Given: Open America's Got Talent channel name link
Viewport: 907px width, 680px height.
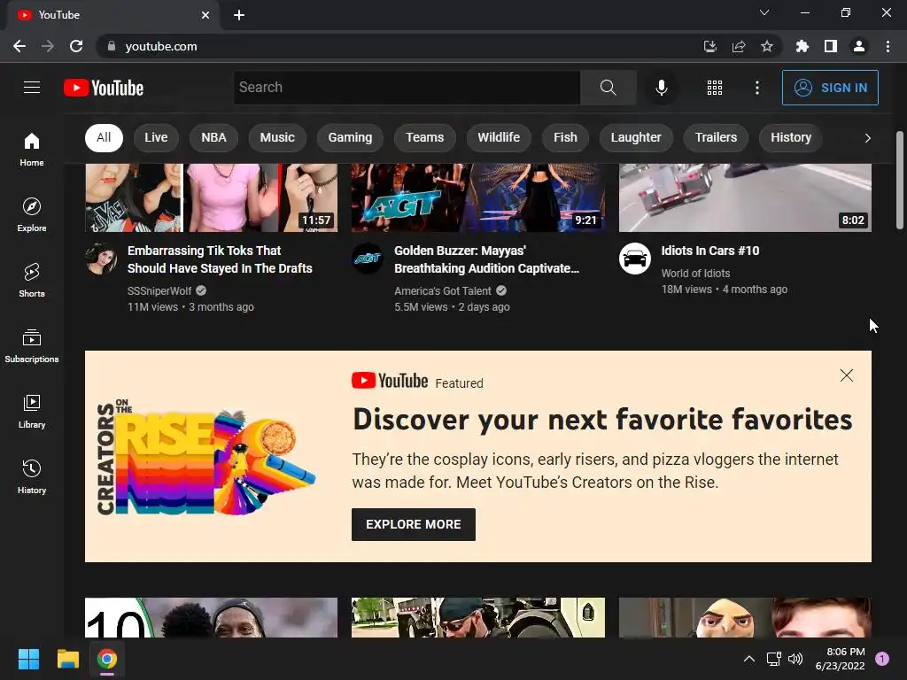Looking at the screenshot, I should click(443, 290).
